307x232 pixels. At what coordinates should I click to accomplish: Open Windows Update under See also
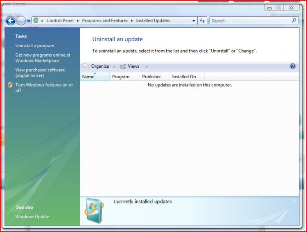click(32, 217)
